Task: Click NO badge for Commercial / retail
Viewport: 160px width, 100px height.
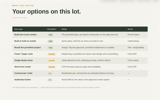Action: click(50, 73)
